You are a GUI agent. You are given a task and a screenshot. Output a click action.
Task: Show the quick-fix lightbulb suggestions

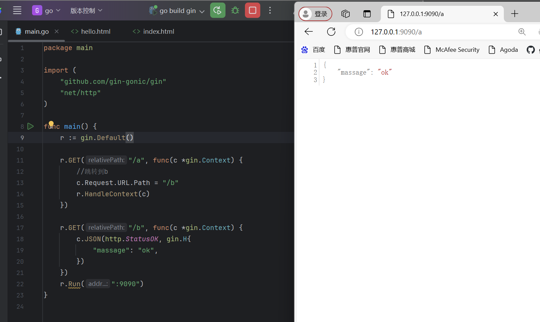(51, 124)
